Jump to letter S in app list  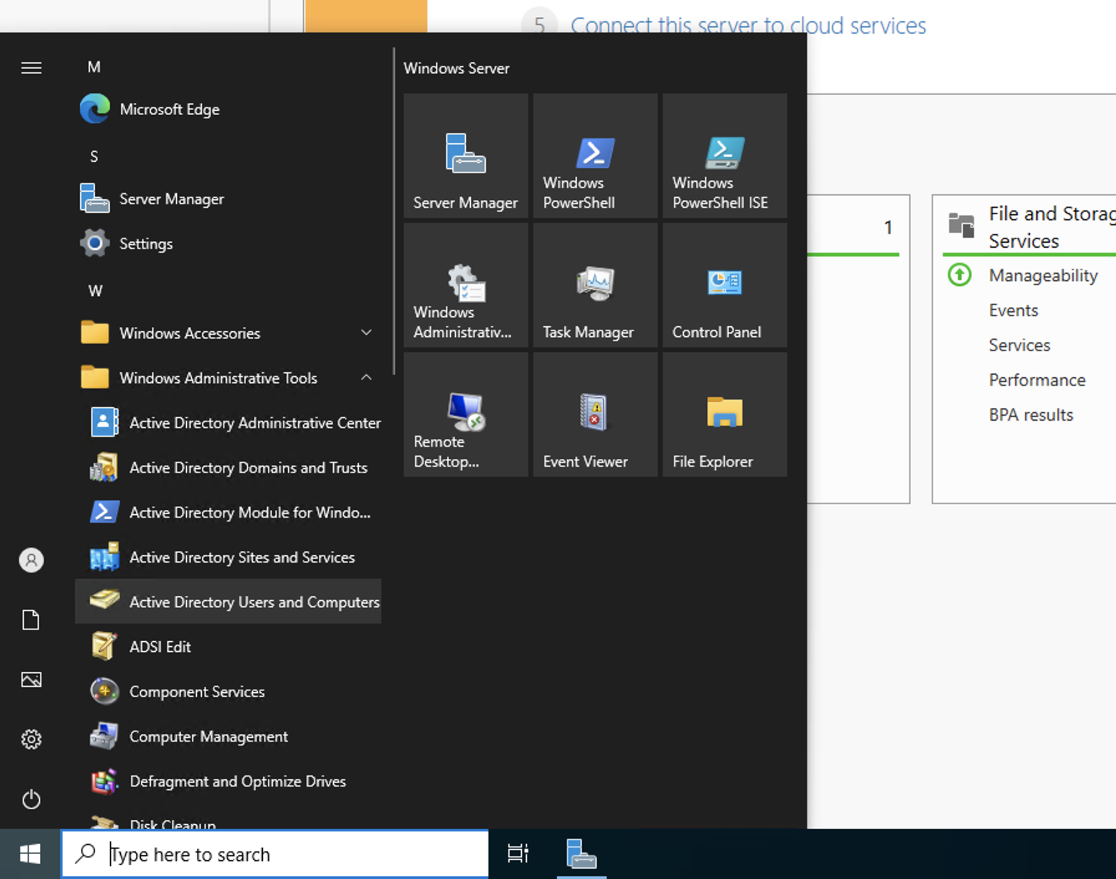coord(94,157)
